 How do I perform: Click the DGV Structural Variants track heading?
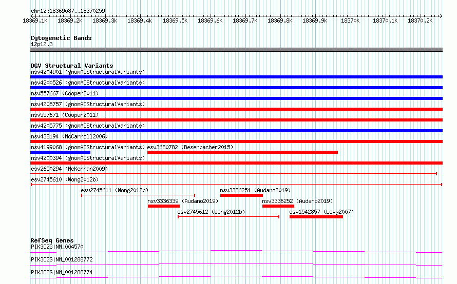tap(72, 66)
